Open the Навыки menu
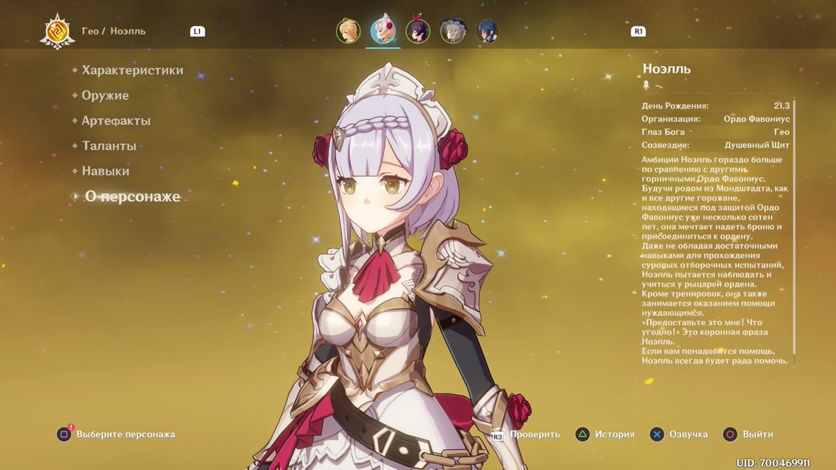836x470 pixels. (x=105, y=171)
